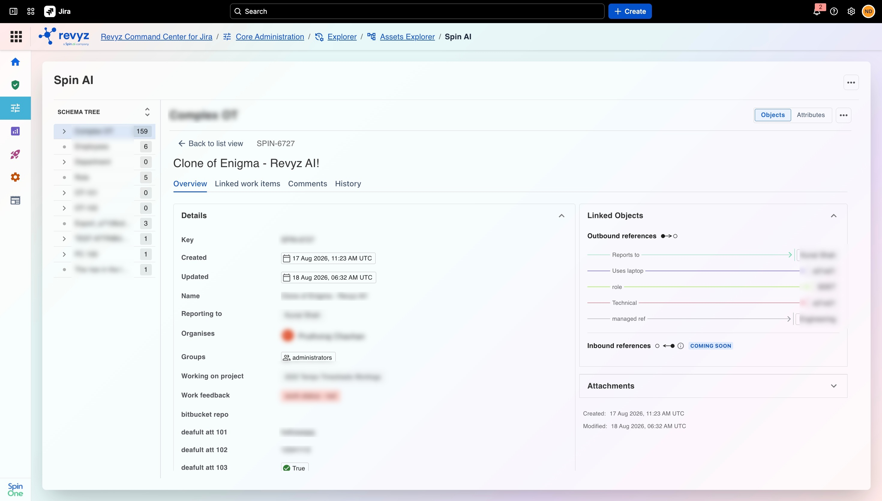This screenshot has width=882, height=501.
Task: Click the COMING SOON badge
Action: tap(710, 346)
